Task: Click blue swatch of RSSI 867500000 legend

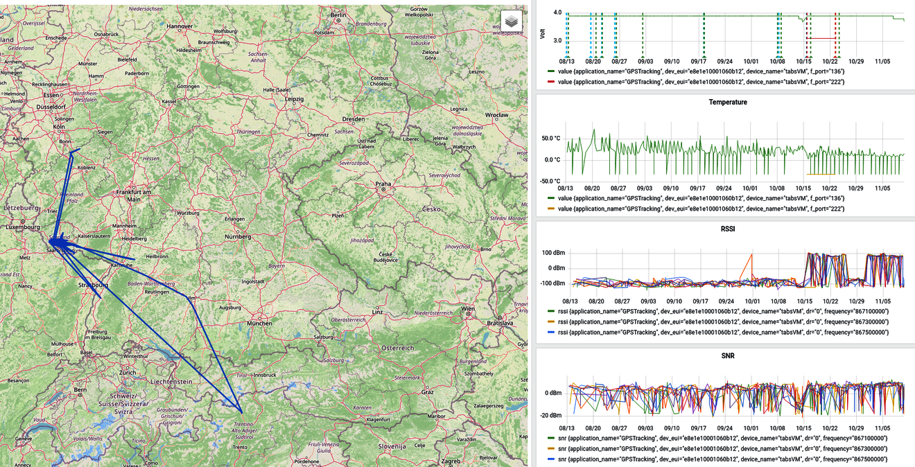Action: 550,333
